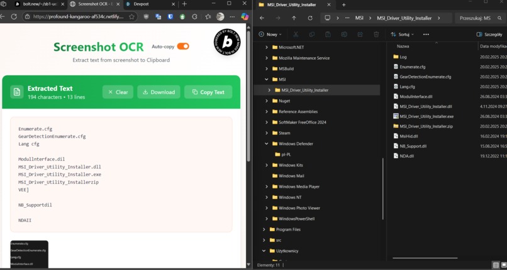The width and height of the screenshot is (507, 270).
Task: Select the MsiHid.dll file
Action: [409, 136]
